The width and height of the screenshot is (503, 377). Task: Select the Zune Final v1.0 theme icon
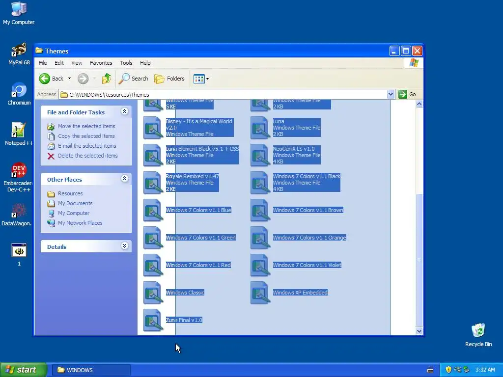pos(153,320)
